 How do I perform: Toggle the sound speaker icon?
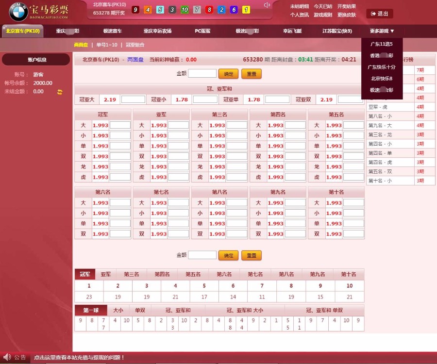267,5
